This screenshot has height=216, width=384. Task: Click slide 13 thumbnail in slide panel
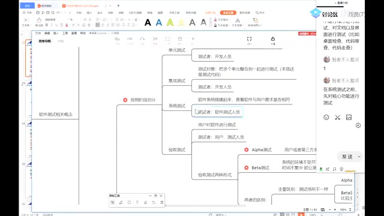(29, 98)
